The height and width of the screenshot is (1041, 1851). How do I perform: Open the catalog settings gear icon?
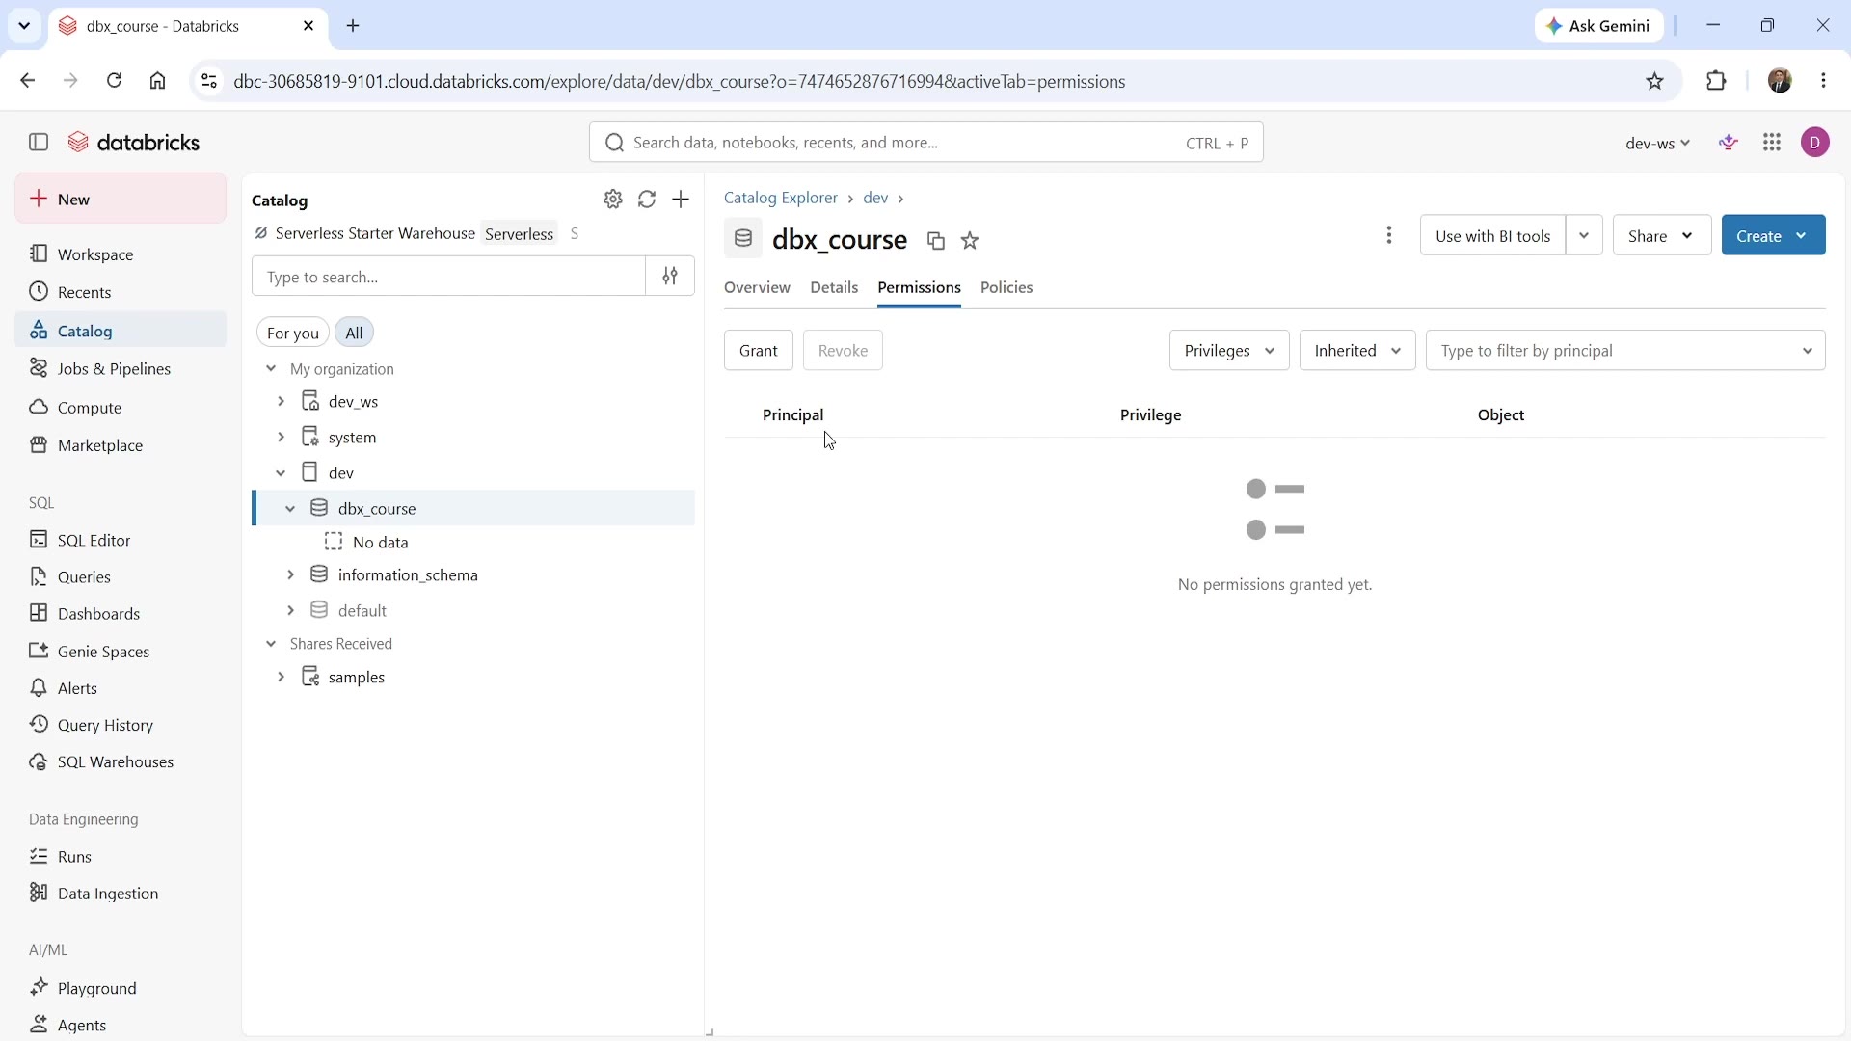pyautogui.click(x=613, y=200)
